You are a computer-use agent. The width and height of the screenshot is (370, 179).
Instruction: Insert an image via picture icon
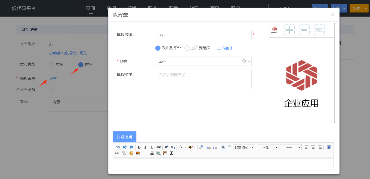click(138, 153)
